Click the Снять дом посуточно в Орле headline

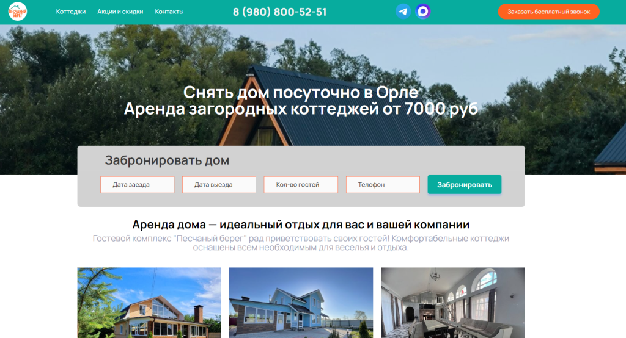301,93
